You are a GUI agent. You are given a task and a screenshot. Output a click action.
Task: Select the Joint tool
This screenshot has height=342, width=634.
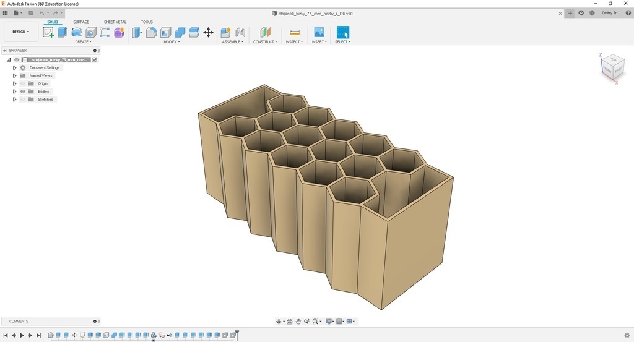point(240,32)
